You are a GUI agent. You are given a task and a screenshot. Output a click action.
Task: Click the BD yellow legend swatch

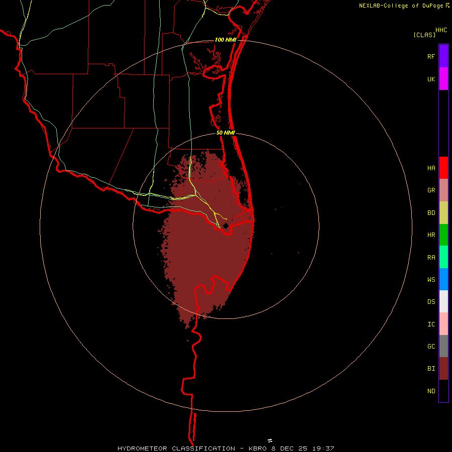(443, 213)
